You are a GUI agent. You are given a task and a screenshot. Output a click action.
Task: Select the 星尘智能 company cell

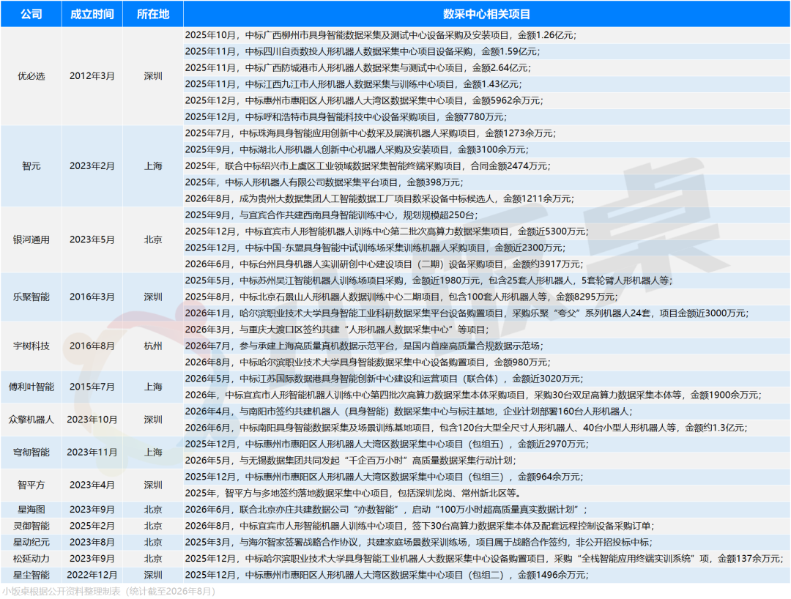tap(31, 576)
